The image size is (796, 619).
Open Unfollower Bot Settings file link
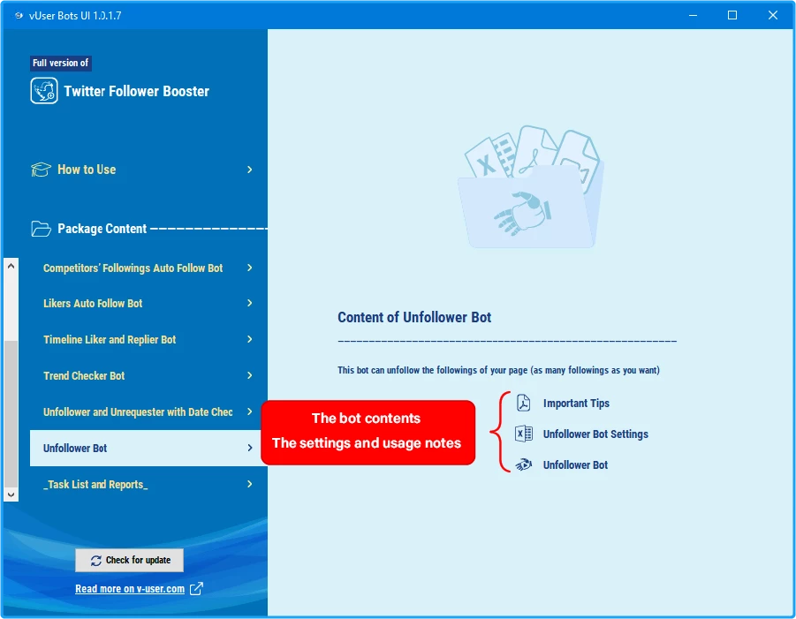tap(595, 434)
